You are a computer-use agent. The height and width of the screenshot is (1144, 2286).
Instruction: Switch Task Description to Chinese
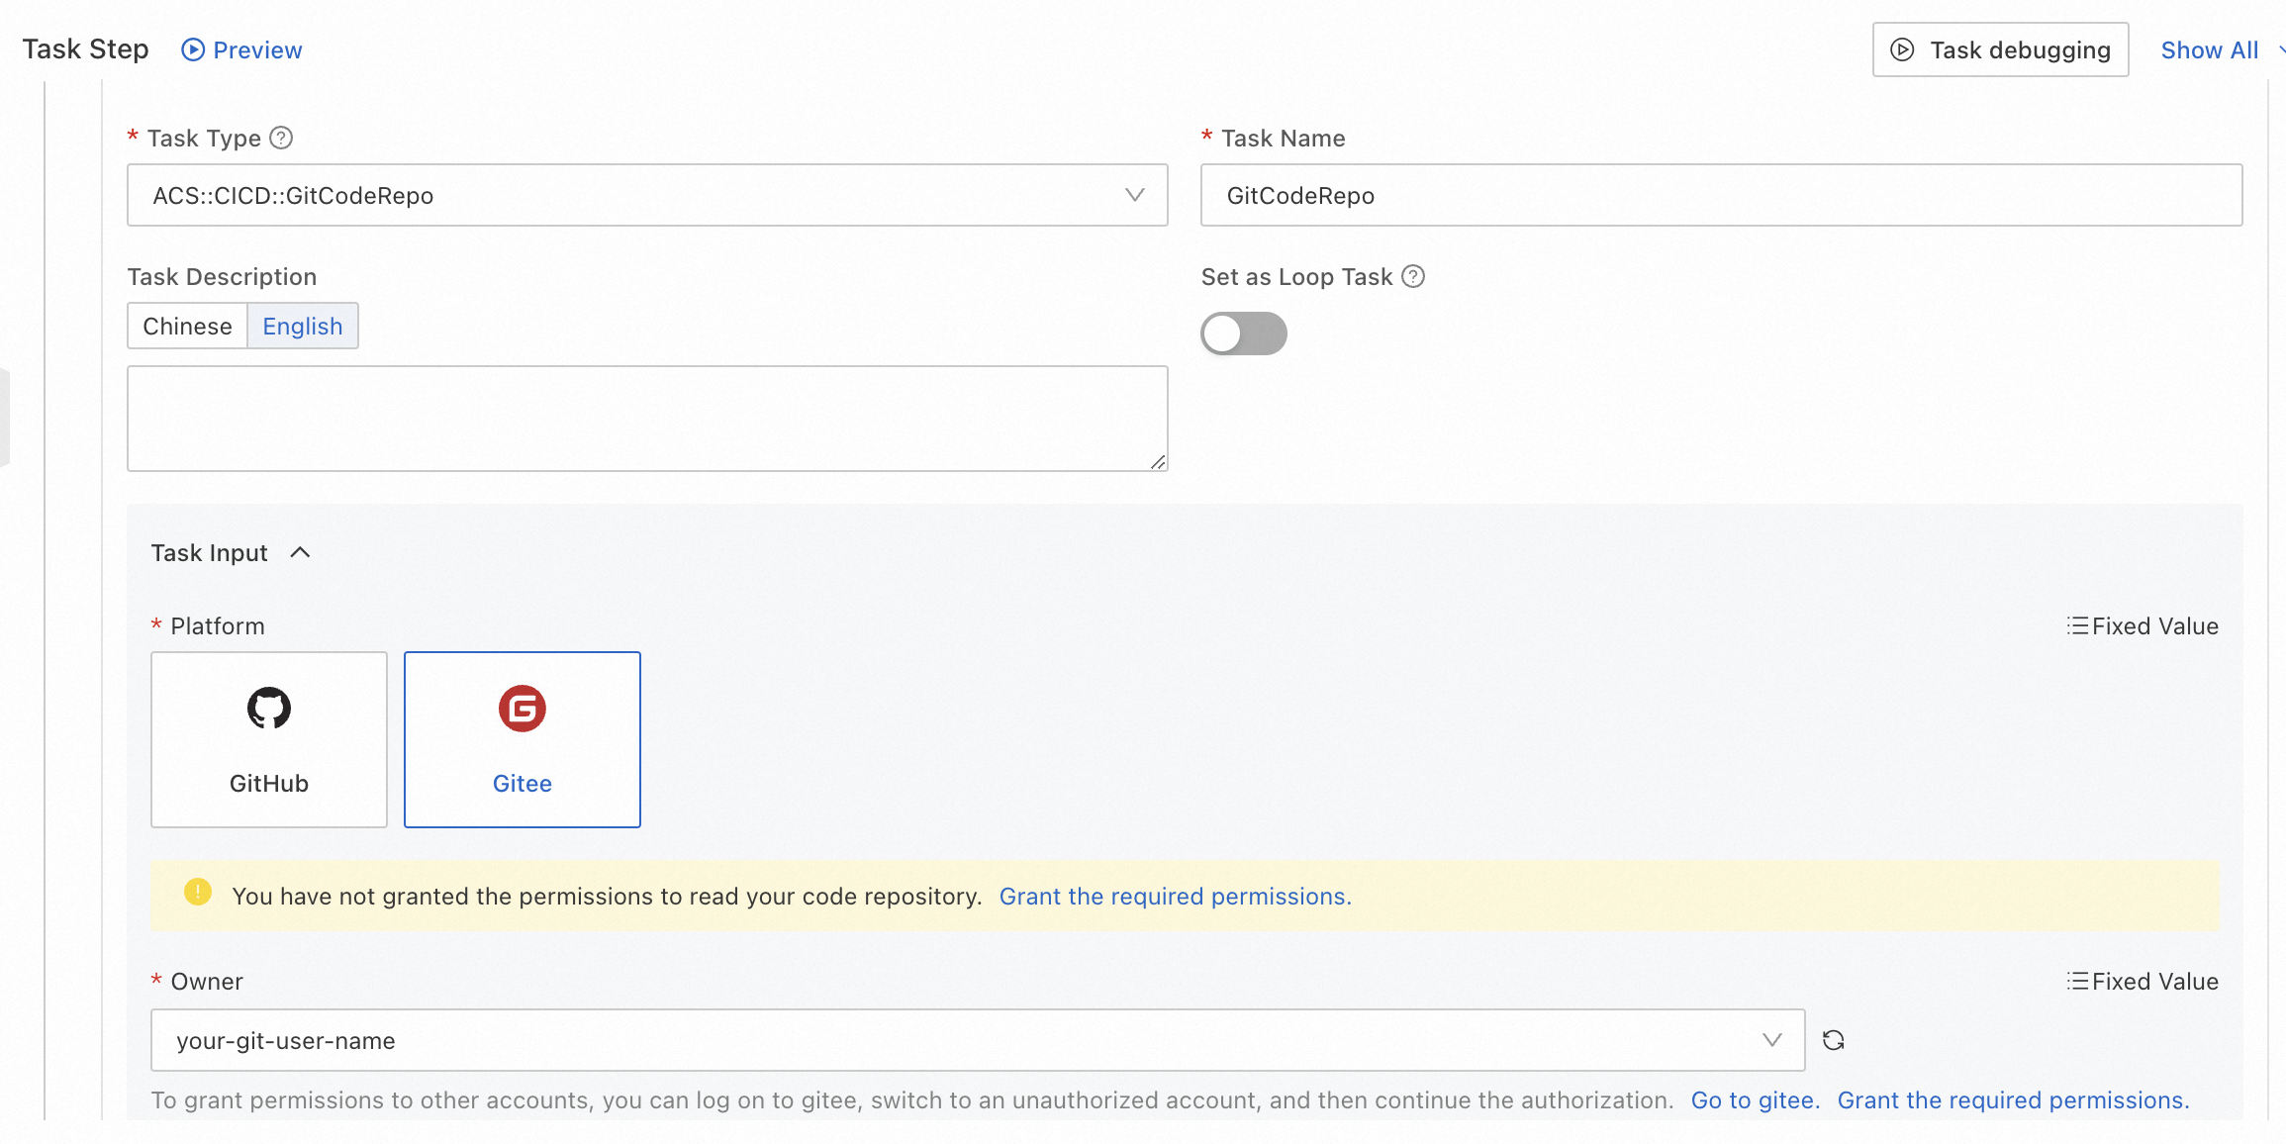coord(187,326)
